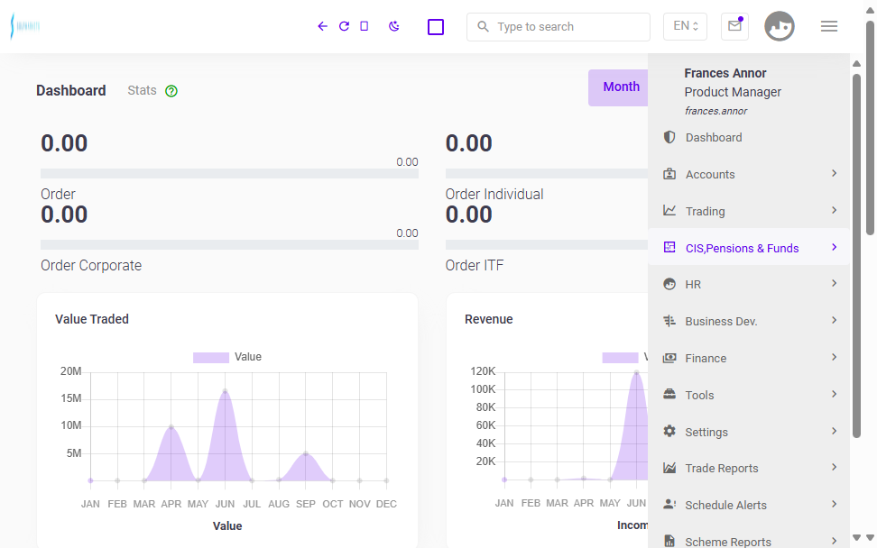Click the Business Dev. signpost icon

click(669, 321)
